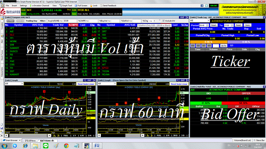Open the Smart Browser dropdown
The width and height of the screenshot is (266, 149).
click(x=20, y=140)
